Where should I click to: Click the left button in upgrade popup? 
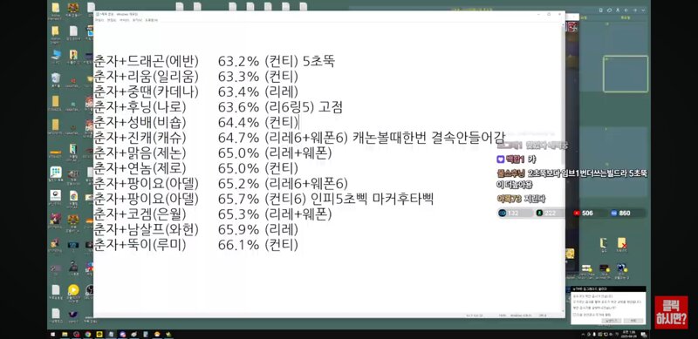pyautogui.click(x=612, y=321)
